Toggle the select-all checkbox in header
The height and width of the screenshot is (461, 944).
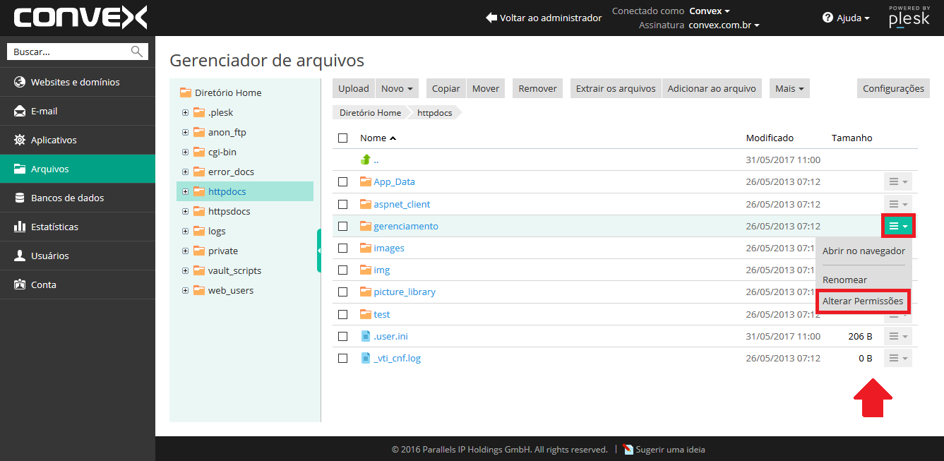point(343,138)
